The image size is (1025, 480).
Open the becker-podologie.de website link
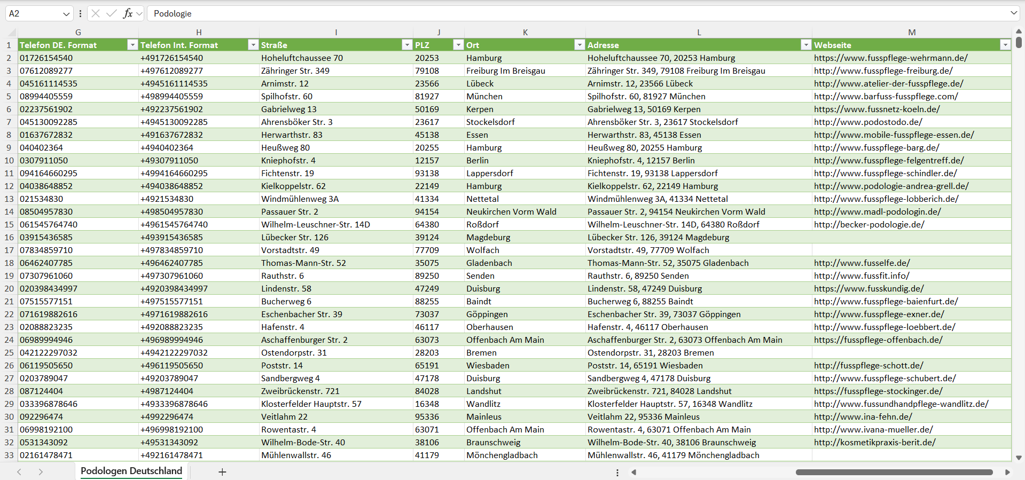pos(868,224)
